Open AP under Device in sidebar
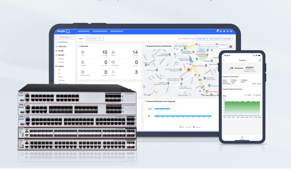 click(x=59, y=70)
